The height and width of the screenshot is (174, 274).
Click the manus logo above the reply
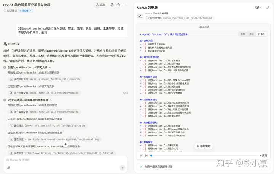(x=11, y=44)
